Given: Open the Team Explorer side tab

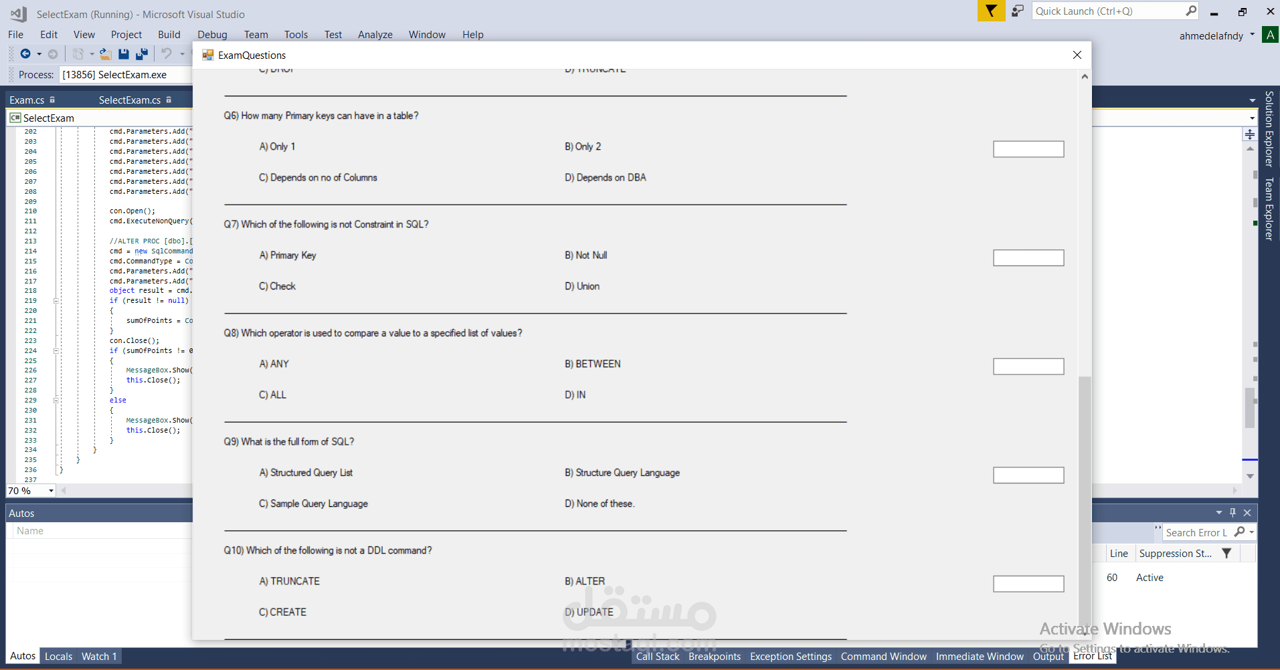Looking at the screenshot, I should click(1269, 209).
